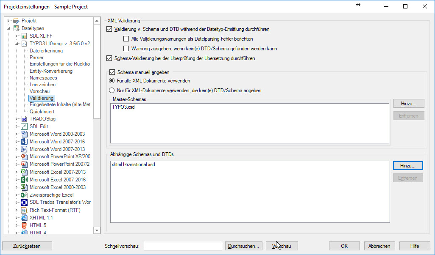Select xhtml1-transitional.xsd in dependent schemas list
This screenshot has width=435, height=255.
(134, 165)
